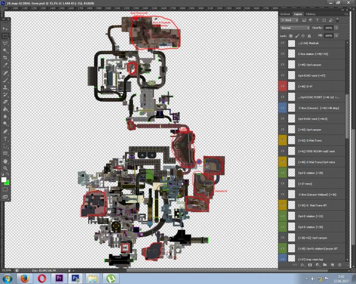This screenshot has width=356, height=284.
Task: Select the Magic Wand tool
Action: (5, 51)
